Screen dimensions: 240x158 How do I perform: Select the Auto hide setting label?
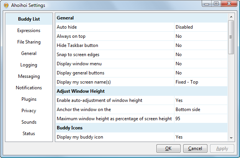pos(67,27)
